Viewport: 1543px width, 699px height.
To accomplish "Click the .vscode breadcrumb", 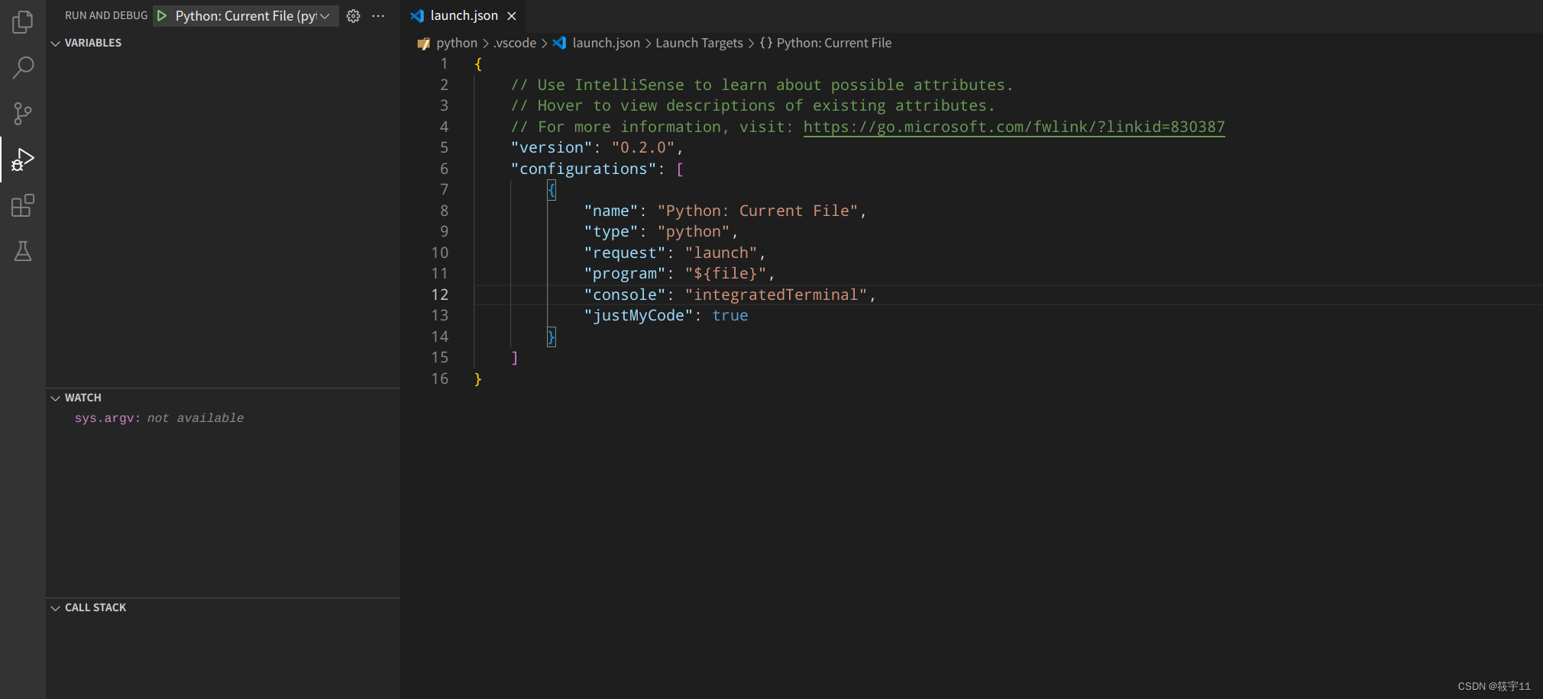I will point(515,43).
